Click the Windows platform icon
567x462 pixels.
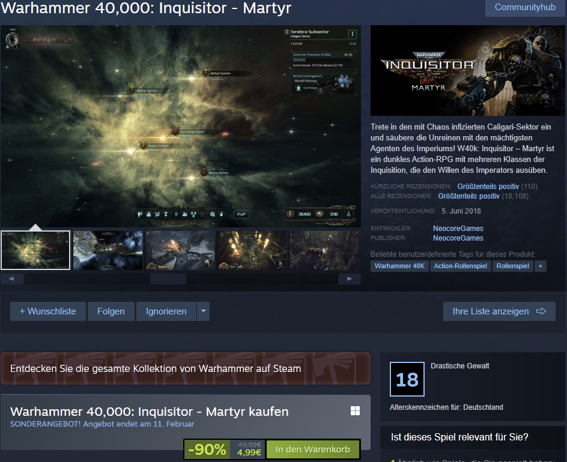[x=355, y=411]
